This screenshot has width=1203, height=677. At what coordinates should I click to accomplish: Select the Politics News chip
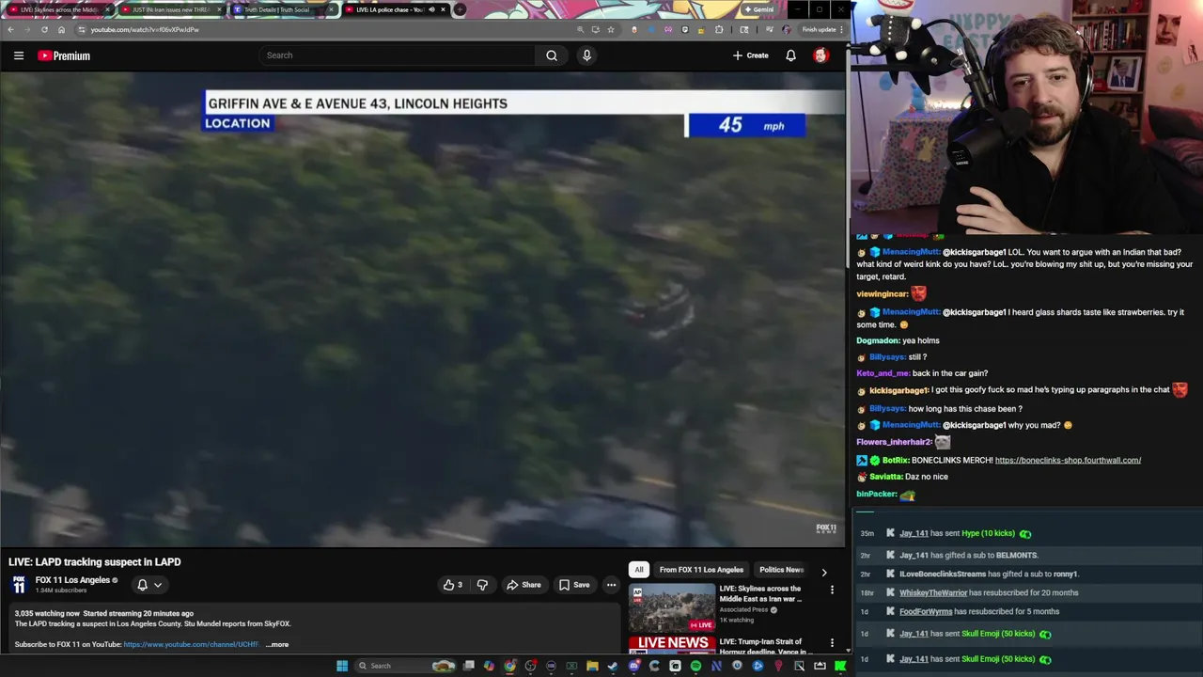(x=781, y=570)
